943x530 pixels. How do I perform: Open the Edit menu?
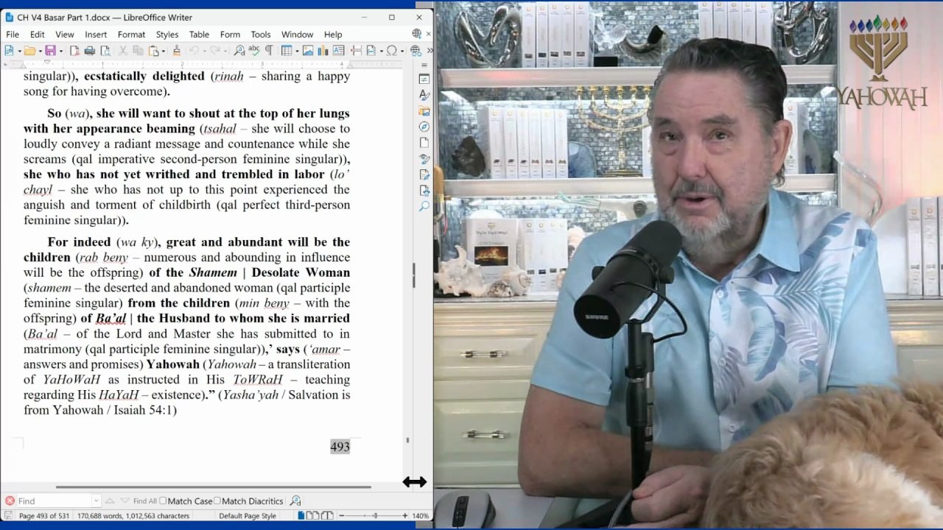37,35
